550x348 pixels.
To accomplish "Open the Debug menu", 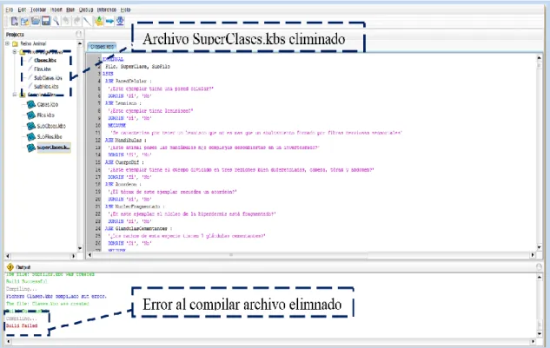I will 86,10.
